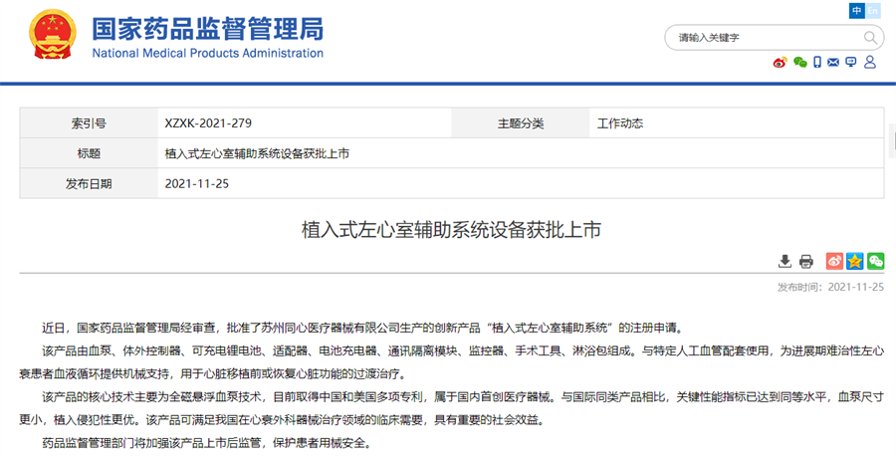Share article to QQ Zone star icon
The height and width of the screenshot is (459, 896).
point(855,261)
